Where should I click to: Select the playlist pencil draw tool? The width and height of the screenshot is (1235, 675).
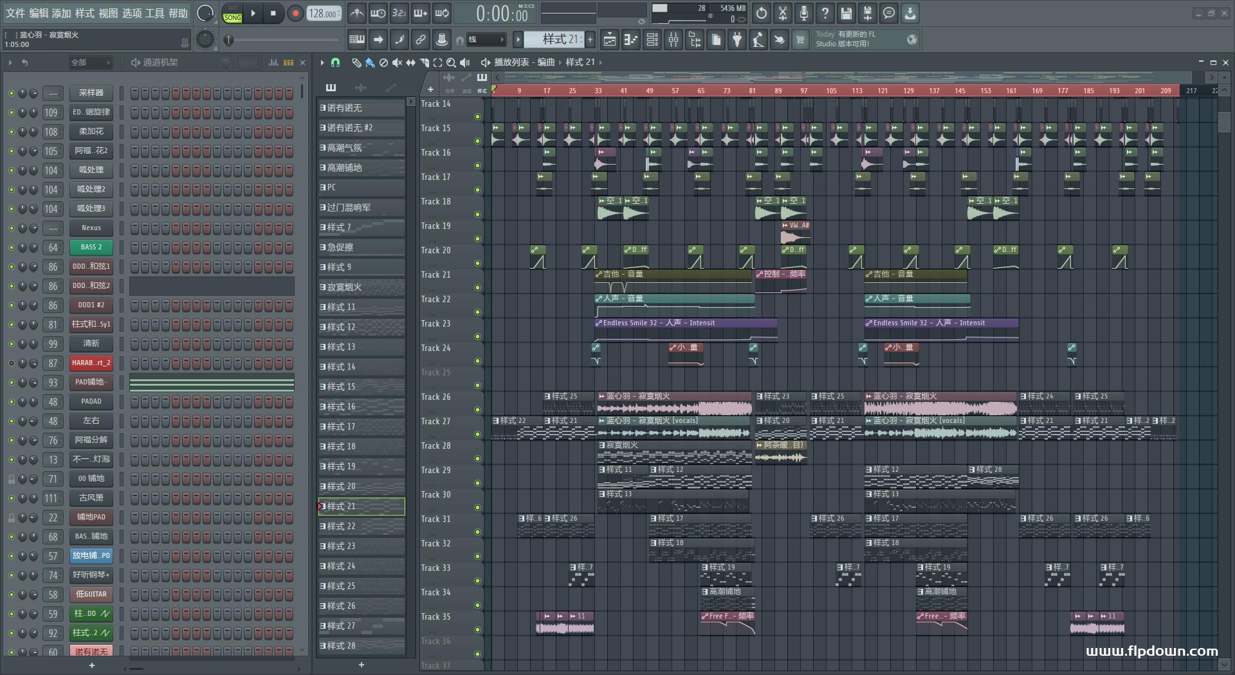point(356,62)
